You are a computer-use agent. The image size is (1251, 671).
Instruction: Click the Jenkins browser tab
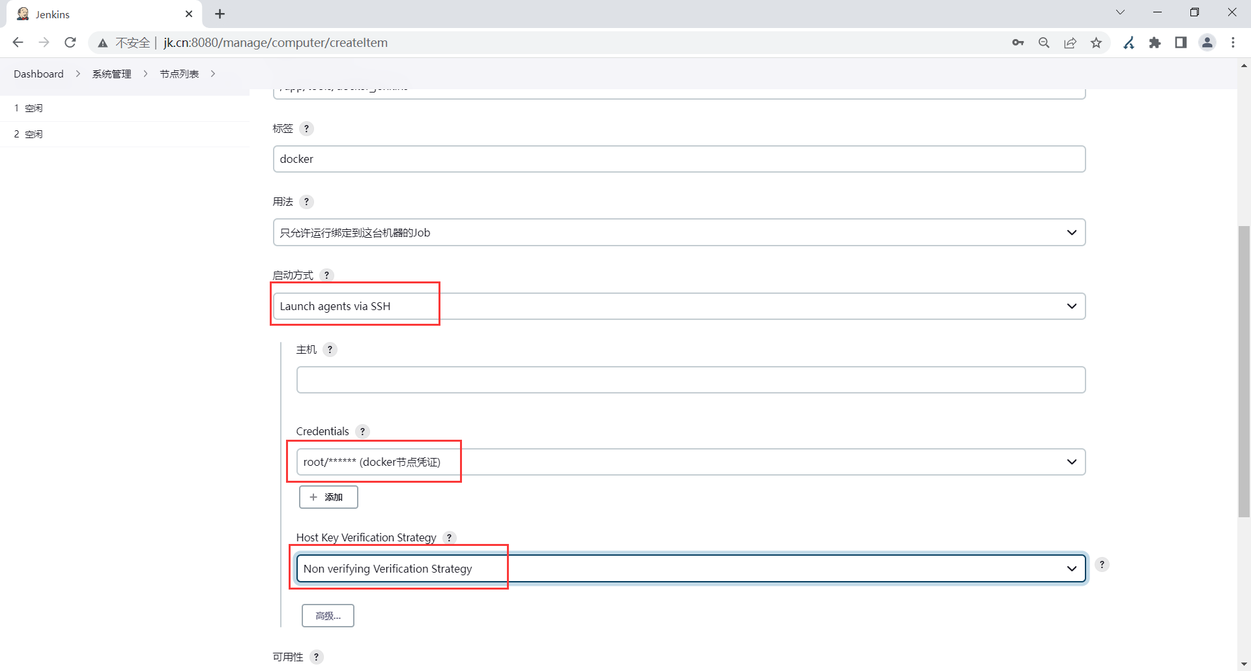point(104,14)
